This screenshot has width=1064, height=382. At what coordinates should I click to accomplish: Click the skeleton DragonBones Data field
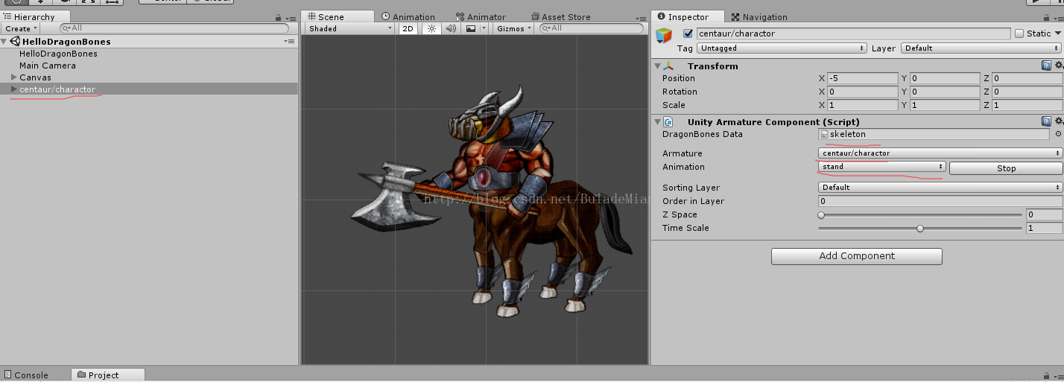933,134
